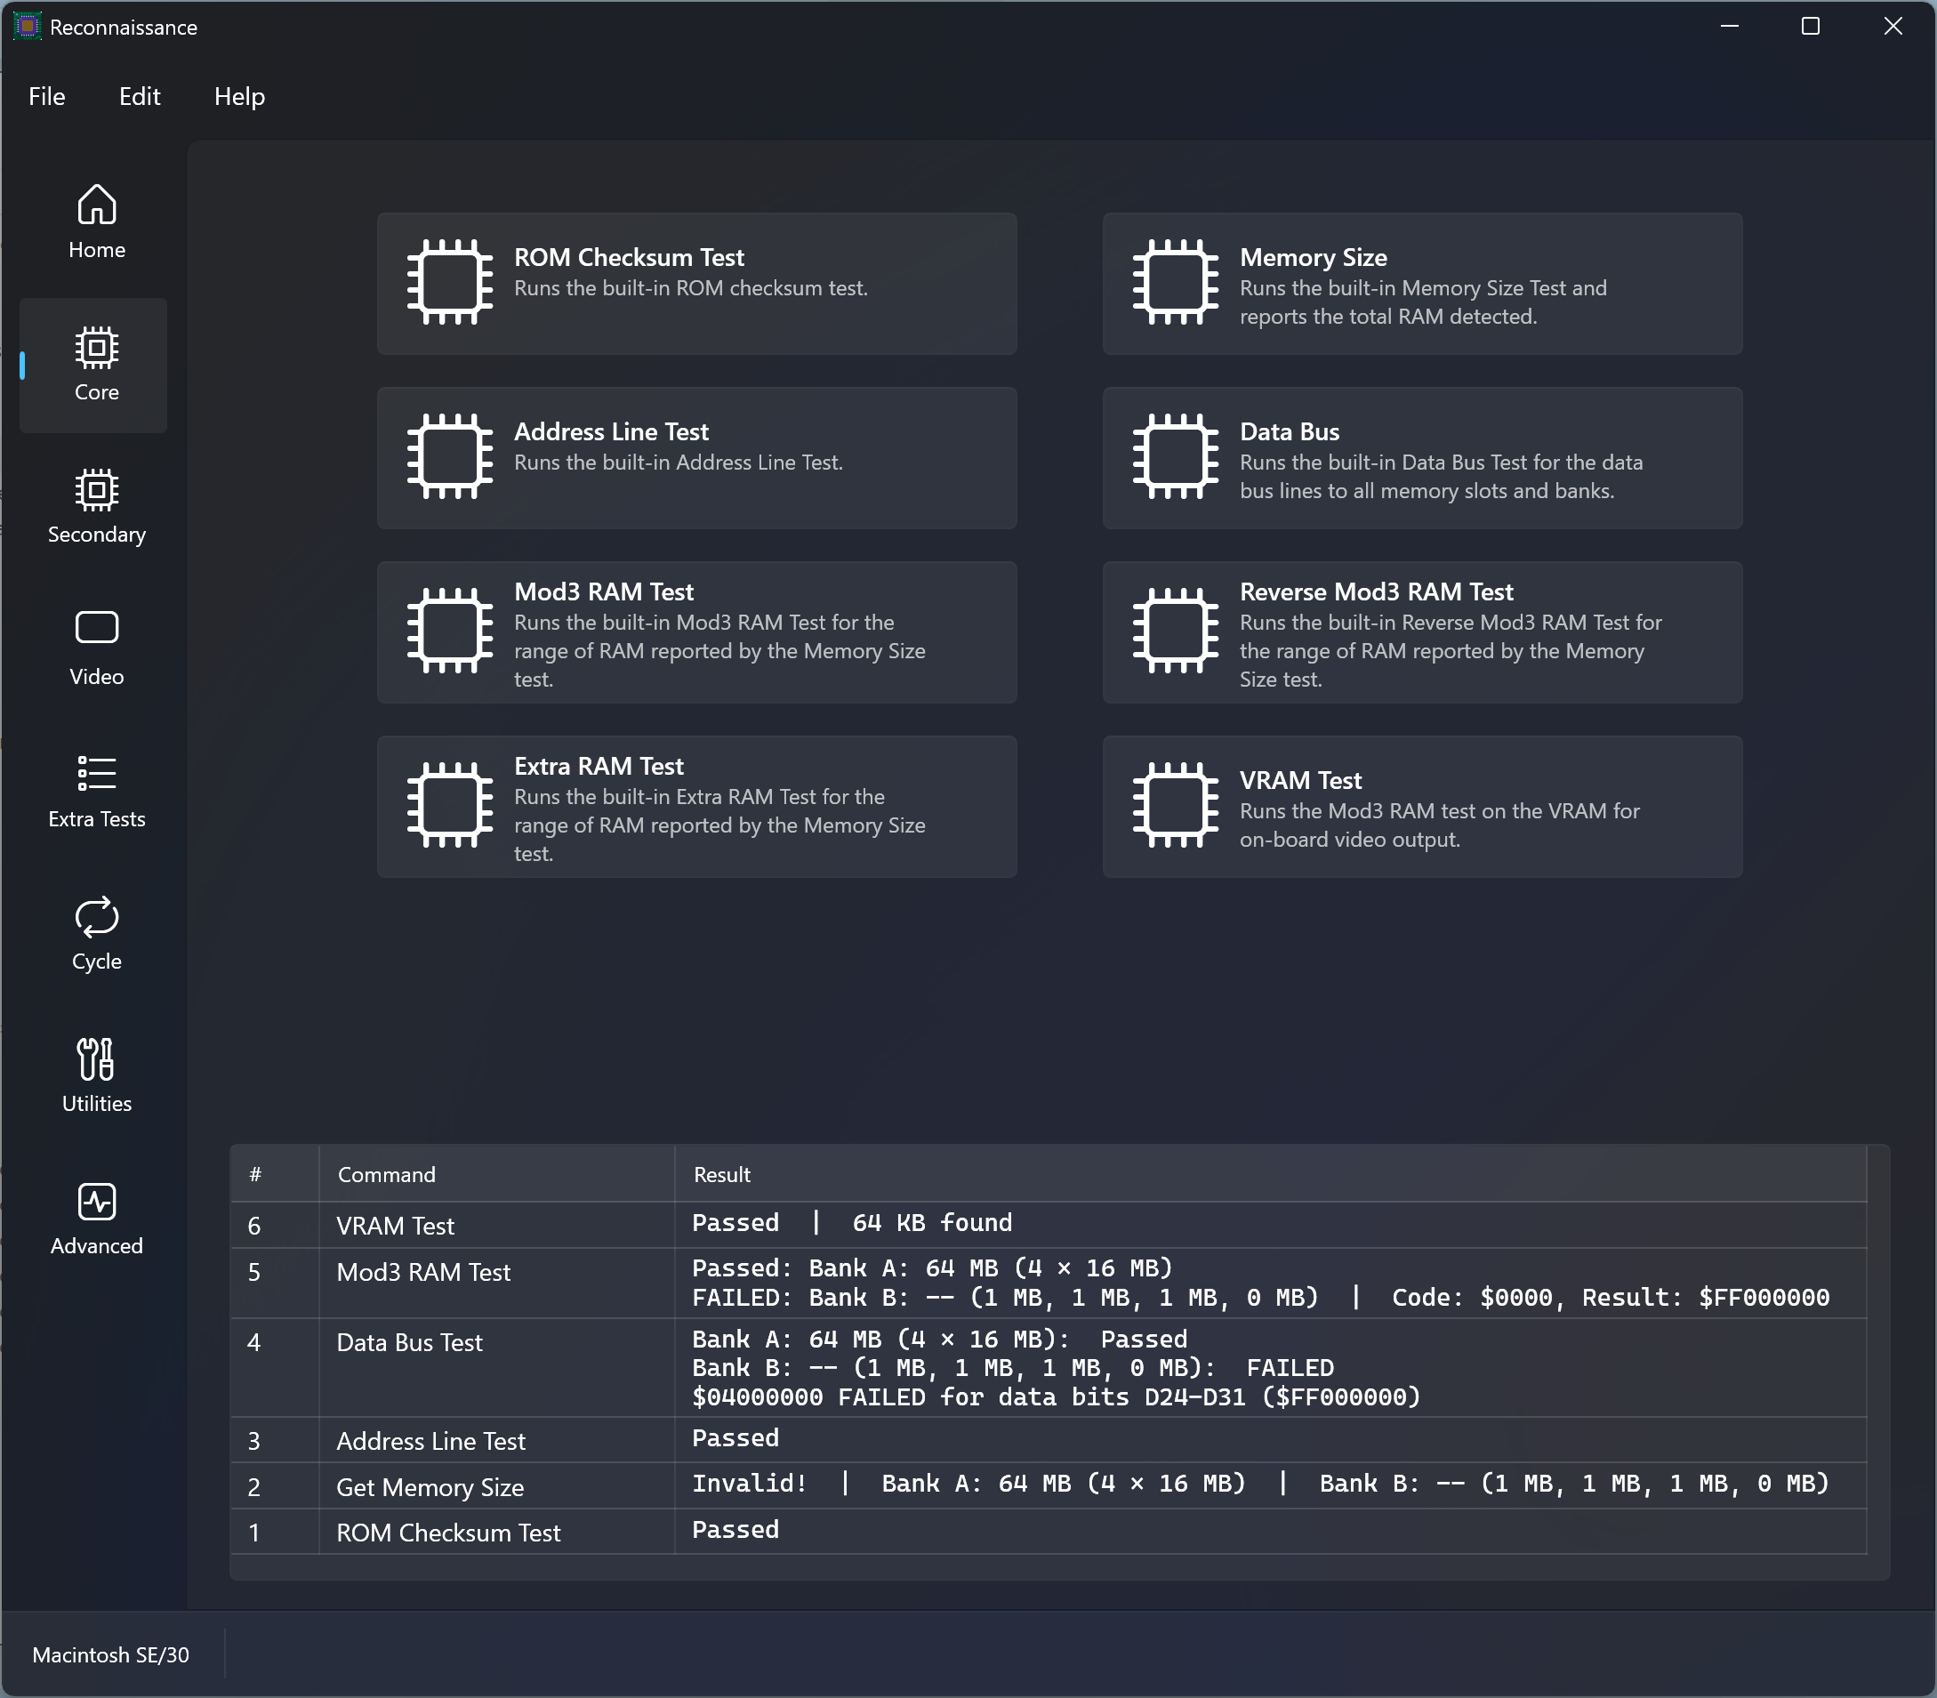This screenshot has height=1698, width=1937.
Task: Open the Home sidebar icon
Action: [x=97, y=205]
